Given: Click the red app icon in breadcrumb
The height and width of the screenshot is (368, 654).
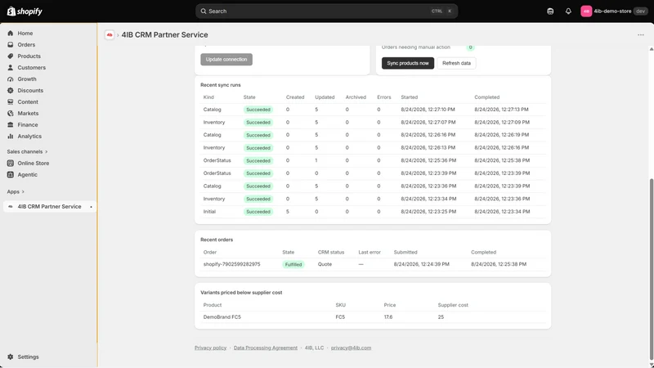Looking at the screenshot, I should [110, 34].
